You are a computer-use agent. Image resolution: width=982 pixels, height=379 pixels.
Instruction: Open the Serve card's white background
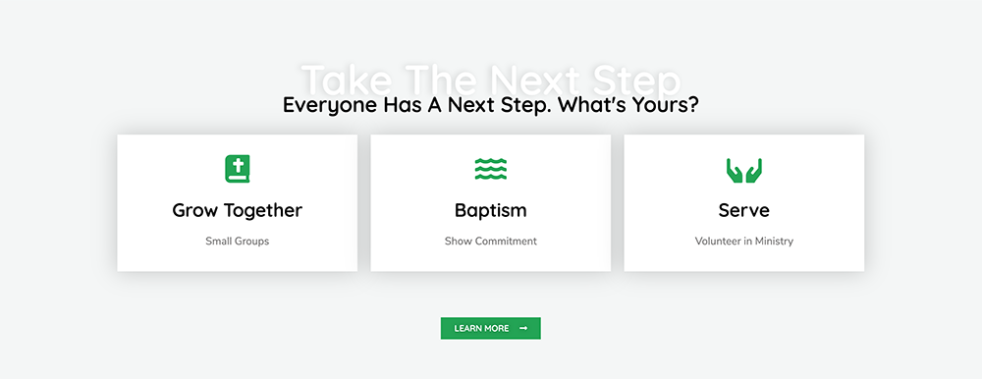point(744,203)
